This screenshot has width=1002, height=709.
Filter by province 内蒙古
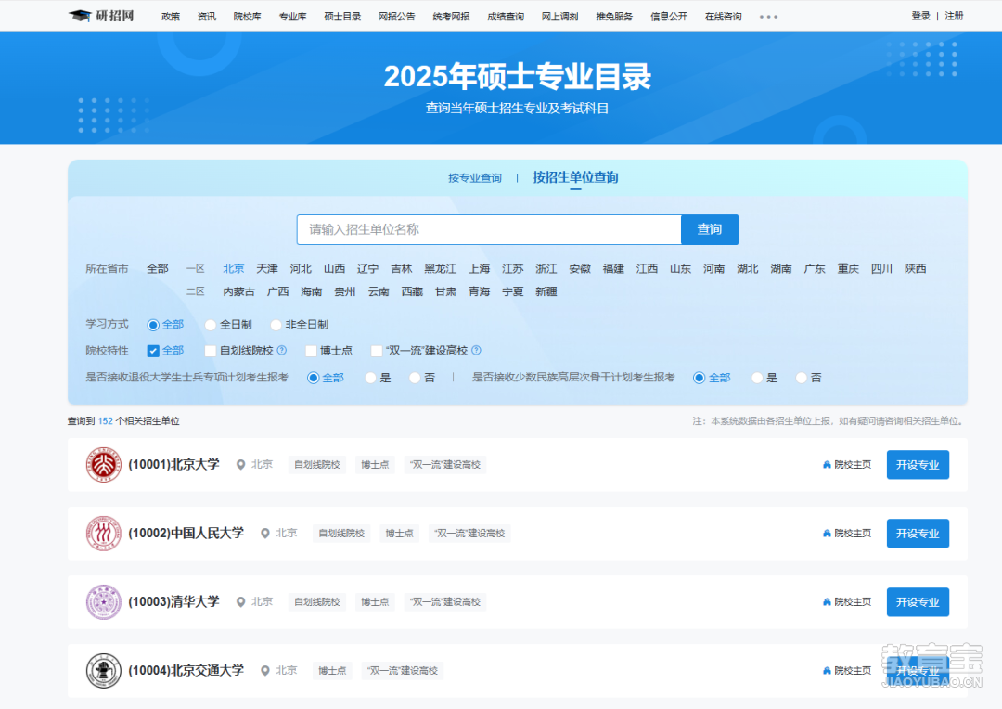239,291
